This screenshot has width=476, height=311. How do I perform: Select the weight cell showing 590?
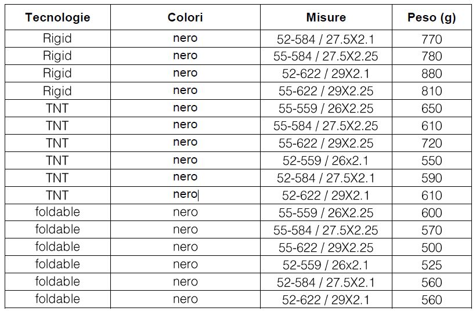tap(432, 178)
